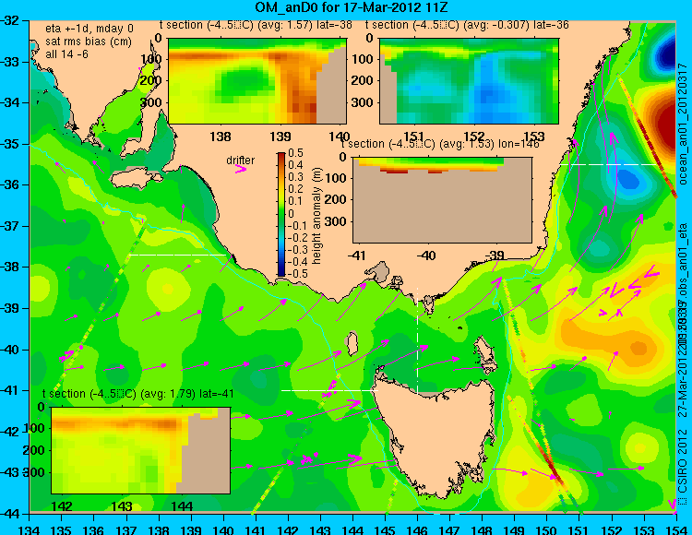
Task: Click the "height anomaly (m)" colorbar label
Action: [316, 216]
